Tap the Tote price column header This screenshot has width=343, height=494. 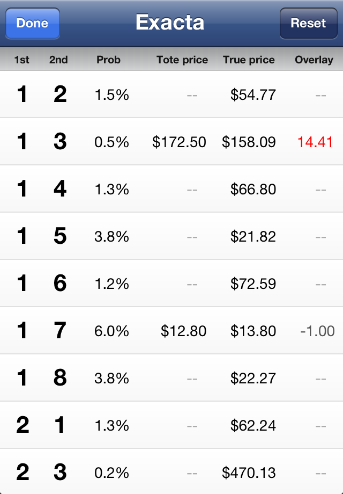pyautogui.click(x=182, y=60)
